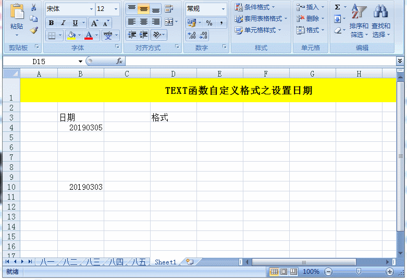Apply percent style

pos(209,23)
